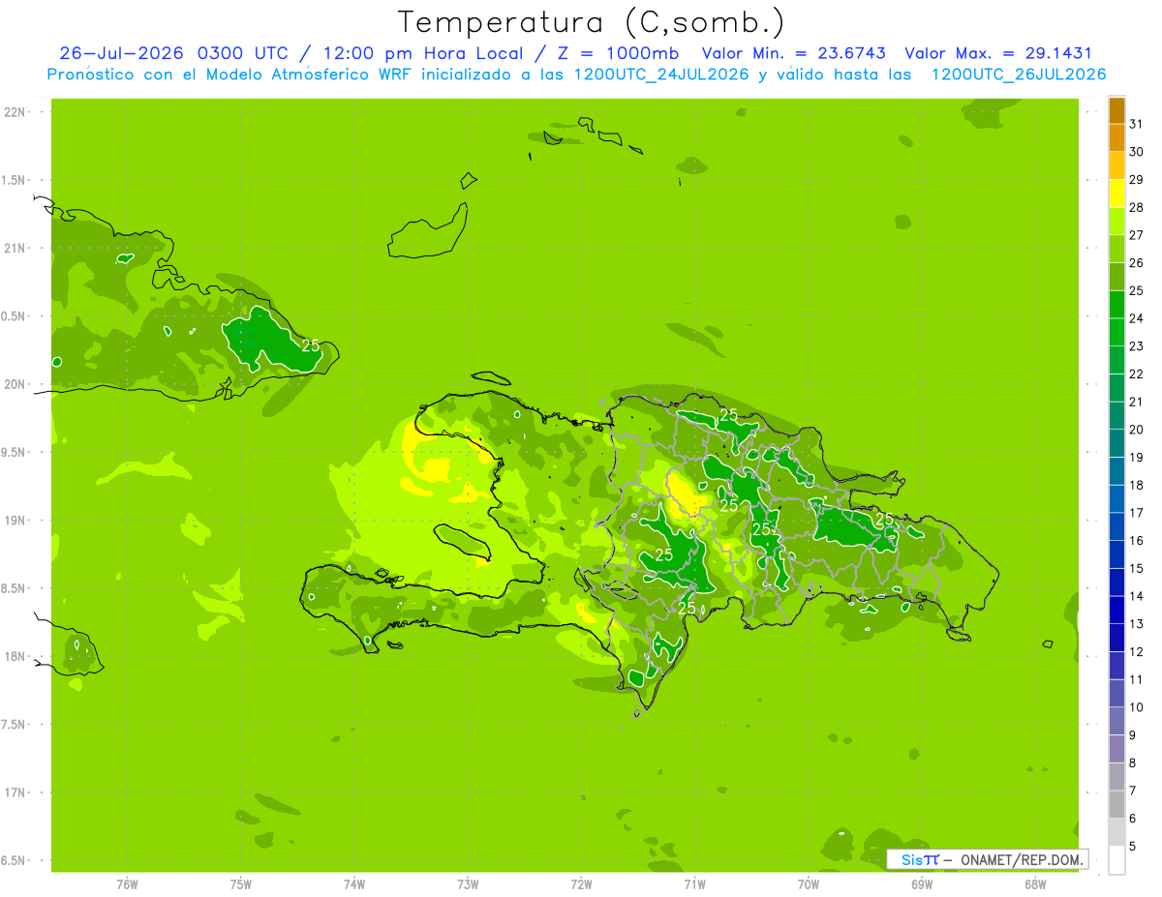This screenshot has width=1162, height=897.
Task: Select the "Valor Min. = 23.6743" reading
Action: tap(793, 53)
